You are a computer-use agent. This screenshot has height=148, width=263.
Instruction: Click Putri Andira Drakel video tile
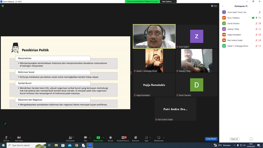click(175, 109)
